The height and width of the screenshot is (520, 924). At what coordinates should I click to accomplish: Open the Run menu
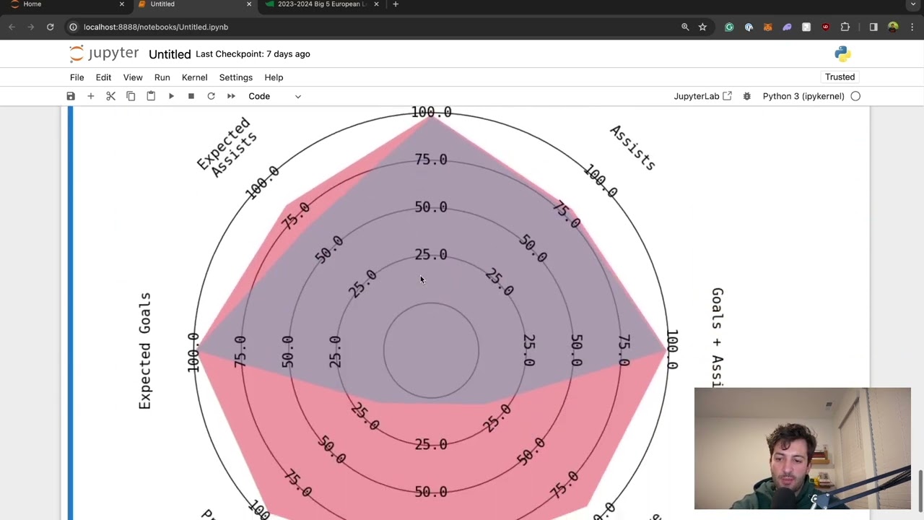(162, 77)
